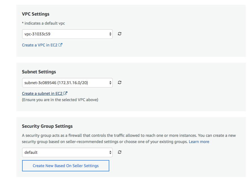Click external-link icon beside Create a VPC
Screen dimensions: 252x181
click(61, 44)
